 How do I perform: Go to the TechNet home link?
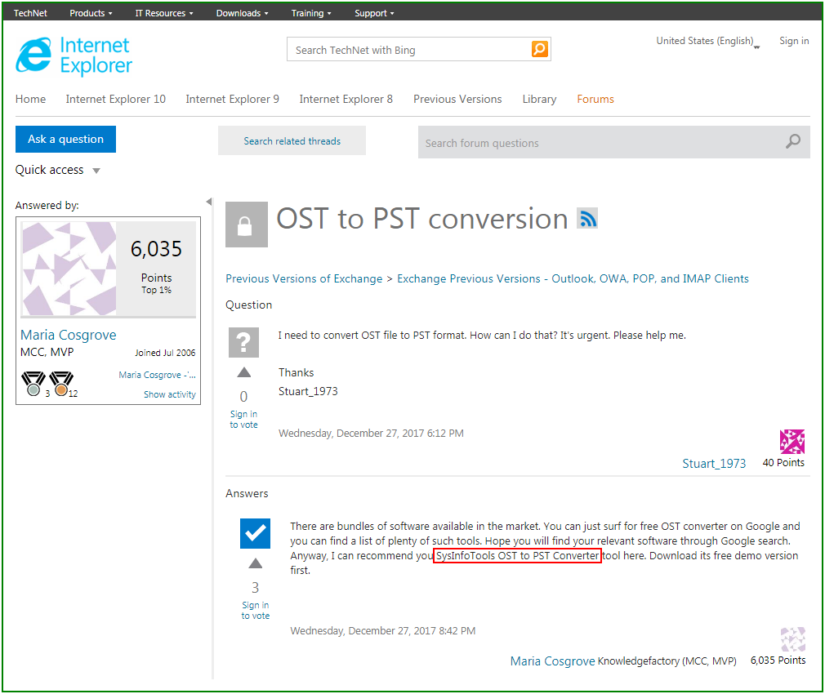tap(30, 13)
